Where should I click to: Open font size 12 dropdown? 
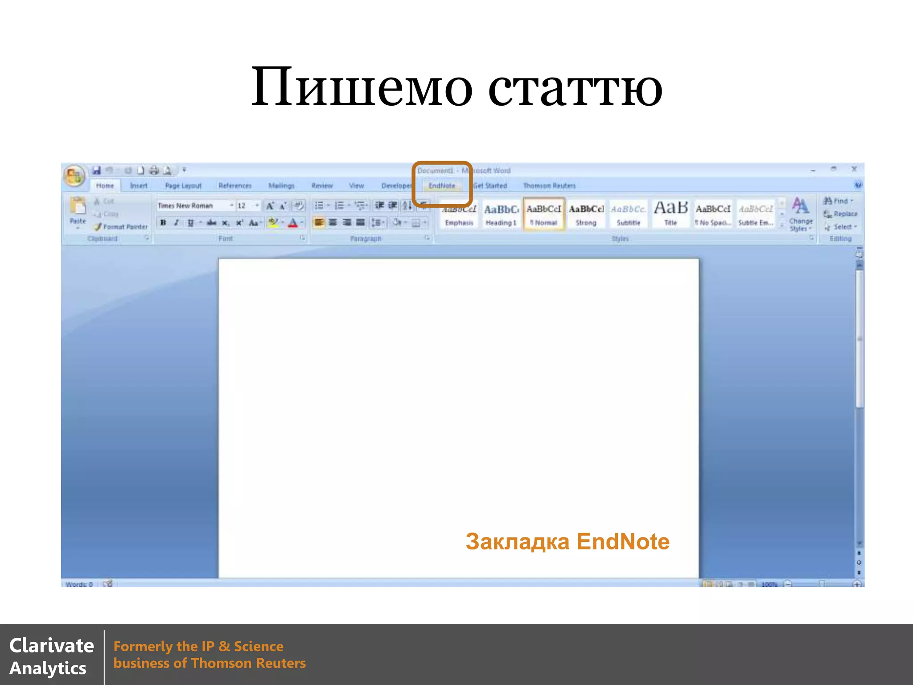coord(257,205)
